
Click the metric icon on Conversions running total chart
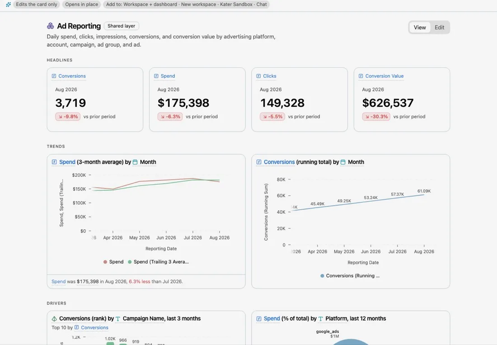pyautogui.click(x=259, y=162)
